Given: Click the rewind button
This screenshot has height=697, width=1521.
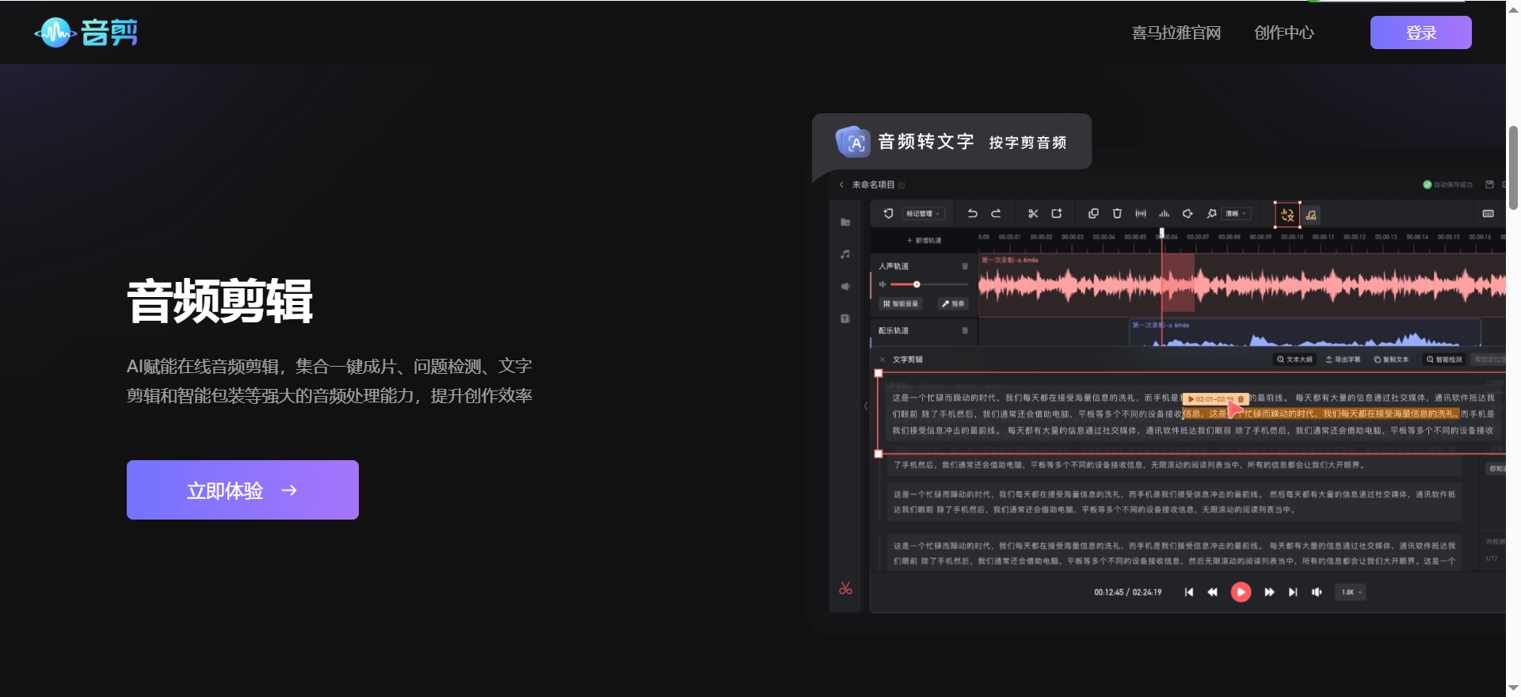Looking at the screenshot, I should click(1212, 592).
